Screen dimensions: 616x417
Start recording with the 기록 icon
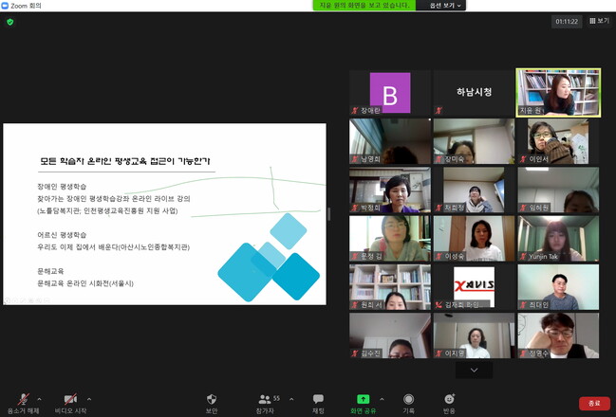coord(408,402)
